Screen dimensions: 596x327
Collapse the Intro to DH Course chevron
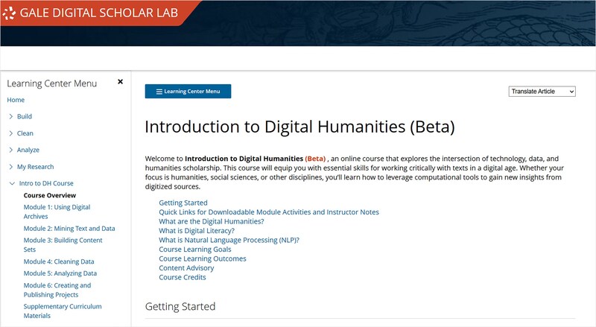coord(10,183)
